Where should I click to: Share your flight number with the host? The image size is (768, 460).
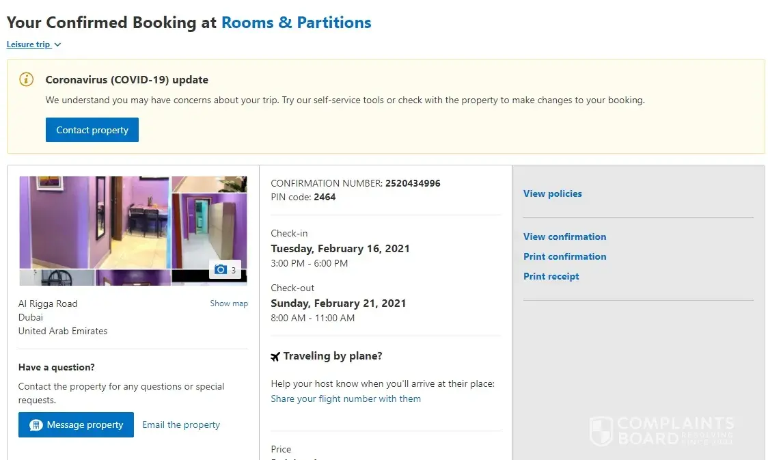pos(346,398)
